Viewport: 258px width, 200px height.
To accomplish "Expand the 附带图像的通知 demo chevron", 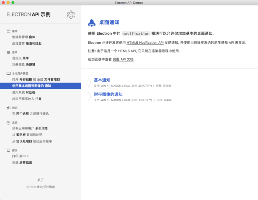I will 90,97.
